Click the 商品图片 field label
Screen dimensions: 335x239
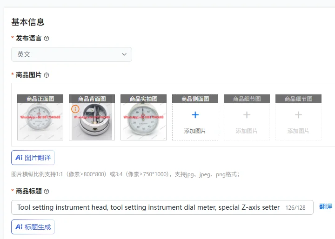coord(29,75)
